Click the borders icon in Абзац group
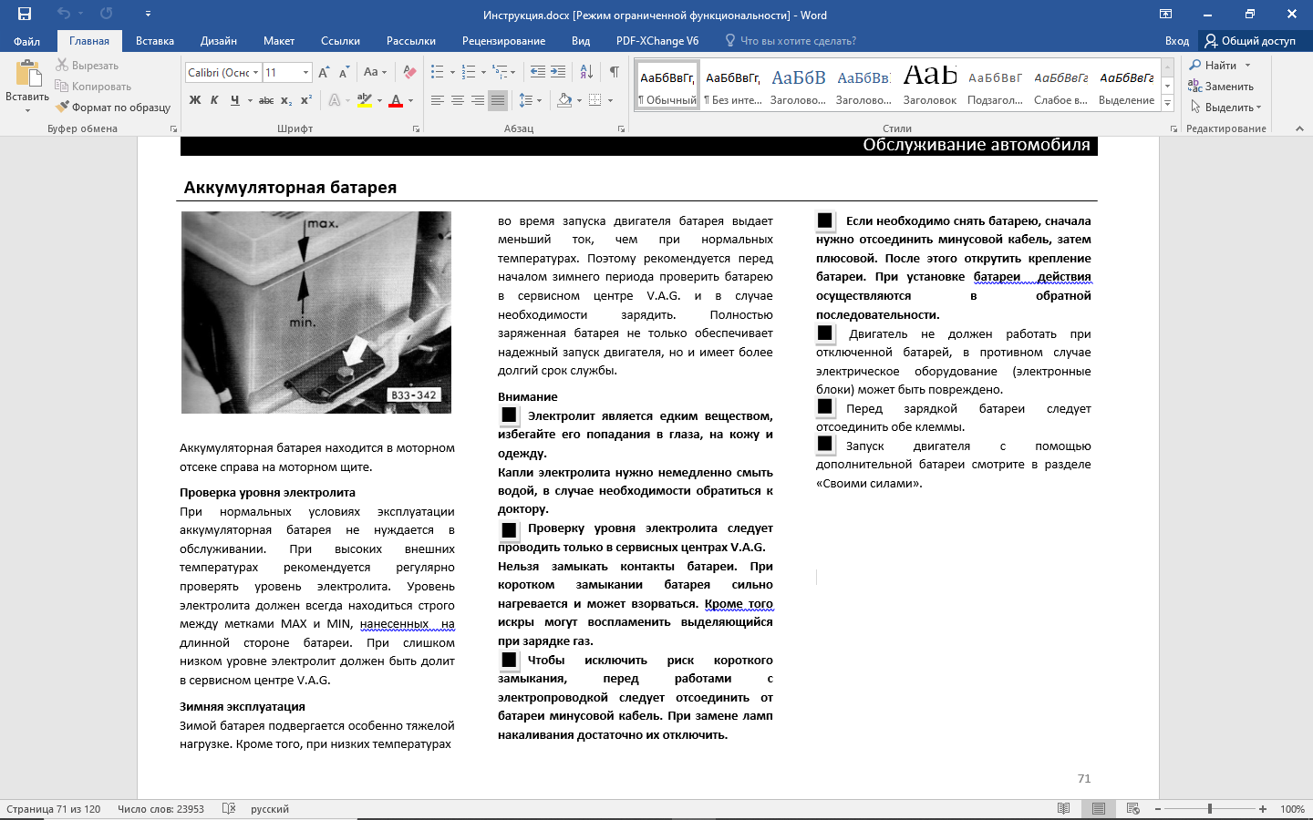This screenshot has width=1313, height=820. click(594, 100)
